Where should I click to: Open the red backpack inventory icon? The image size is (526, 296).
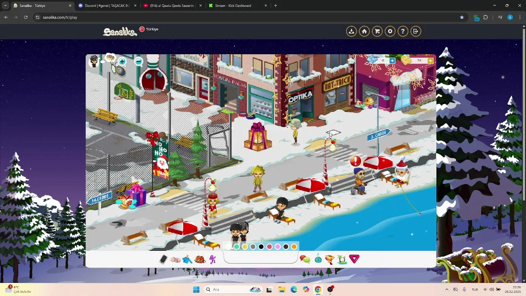(200, 259)
